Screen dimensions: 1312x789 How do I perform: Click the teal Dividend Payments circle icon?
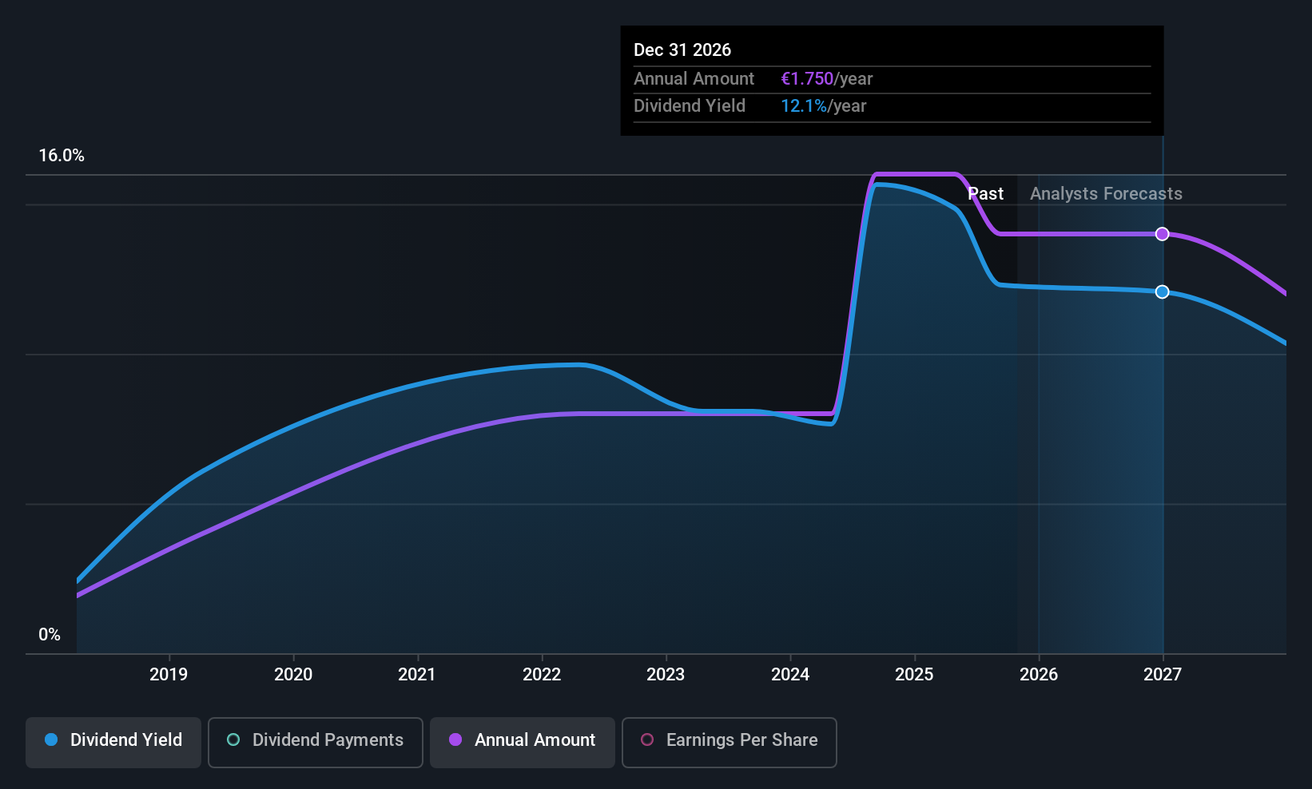tap(233, 740)
